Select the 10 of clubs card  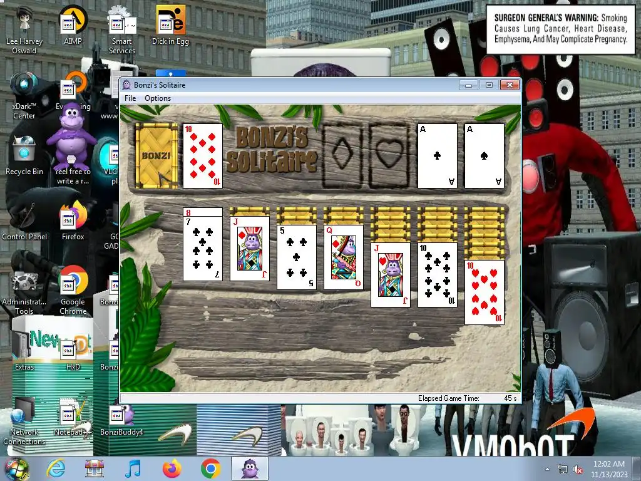(x=437, y=275)
